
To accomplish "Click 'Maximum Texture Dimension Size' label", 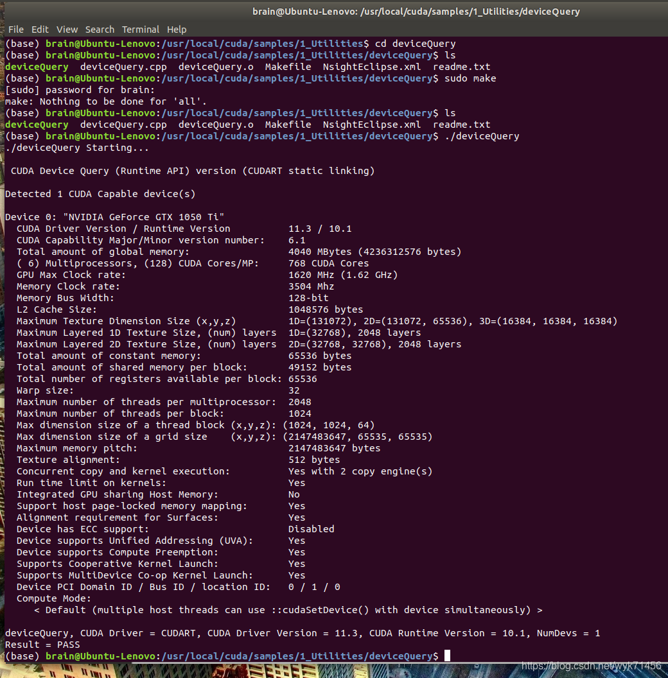I will [x=126, y=321].
